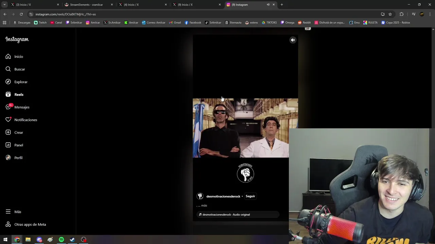Switch to StreamElements - sramilcar tab
435x244 pixels.
click(x=89, y=5)
